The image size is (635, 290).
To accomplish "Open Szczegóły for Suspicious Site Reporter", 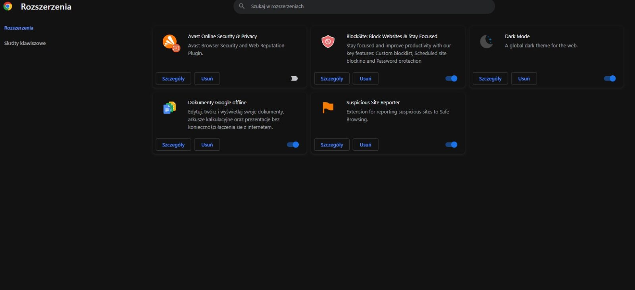I will pyautogui.click(x=332, y=145).
